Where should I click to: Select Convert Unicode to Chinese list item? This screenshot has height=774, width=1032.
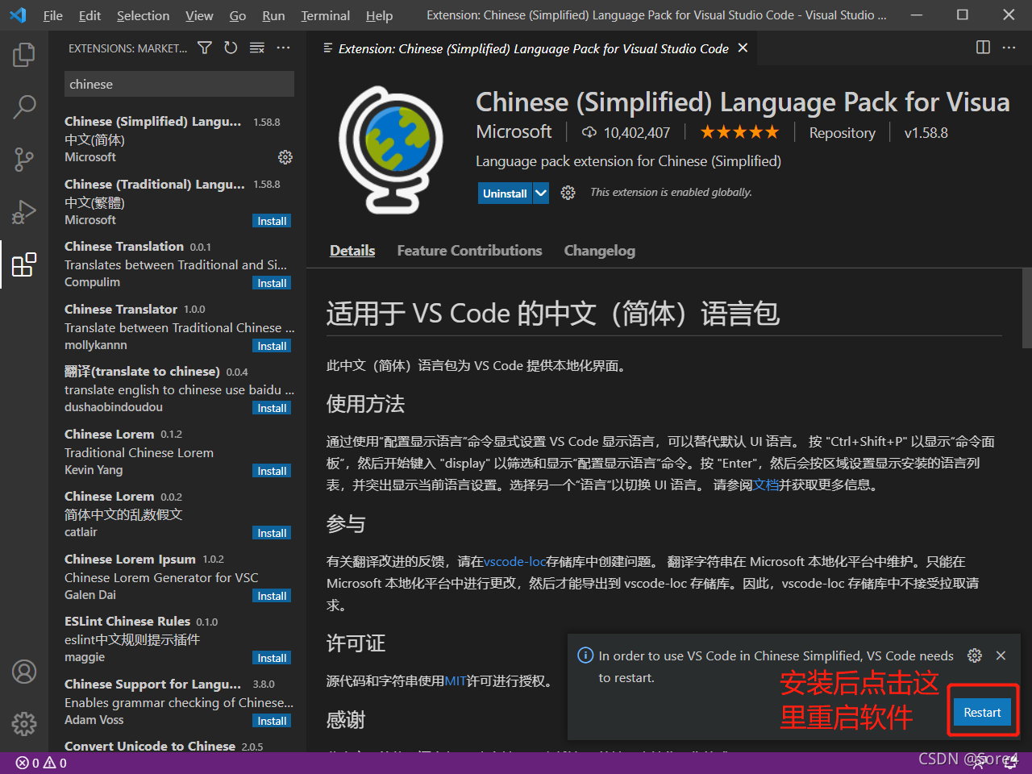(x=179, y=745)
